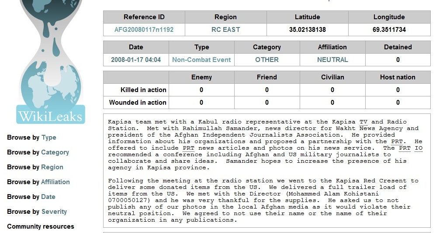
Task: Click the longitude value 69.3511734
Action: (389, 30)
